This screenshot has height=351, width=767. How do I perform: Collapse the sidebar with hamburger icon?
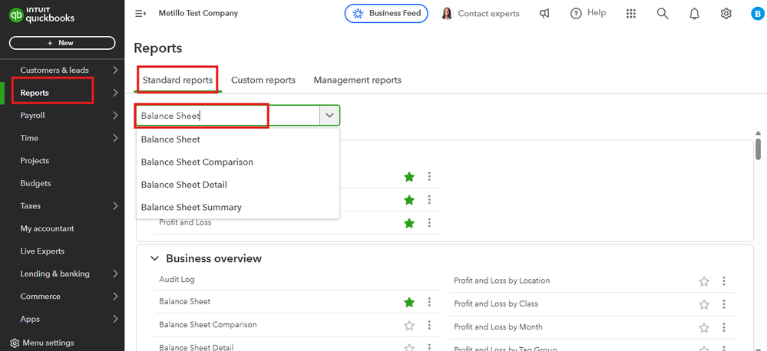(140, 13)
